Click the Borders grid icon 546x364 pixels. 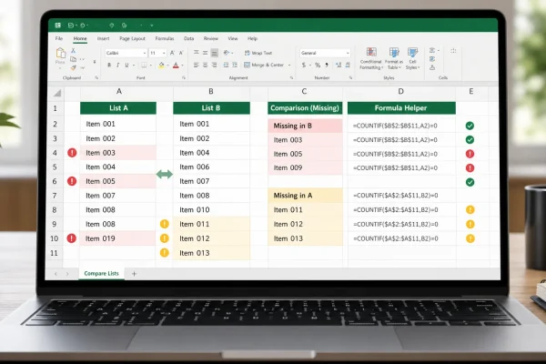[x=144, y=66]
